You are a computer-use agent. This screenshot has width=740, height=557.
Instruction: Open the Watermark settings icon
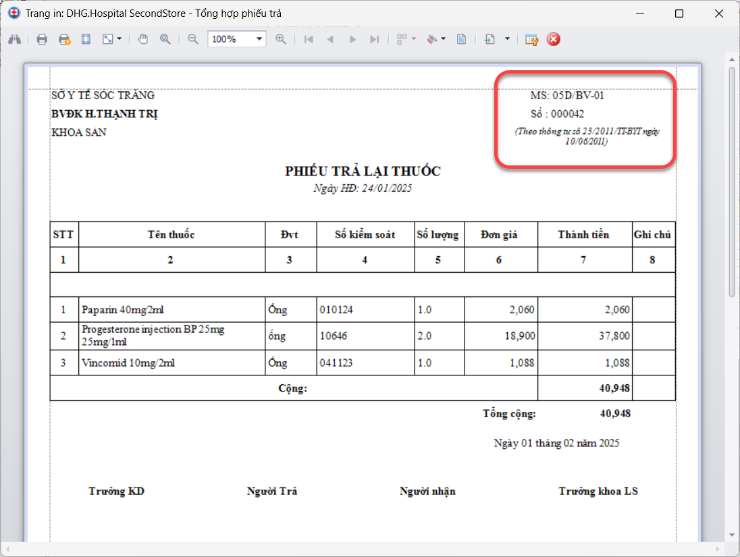coord(462,39)
